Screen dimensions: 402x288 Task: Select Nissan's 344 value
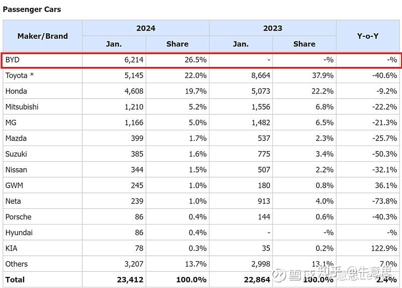click(114, 170)
